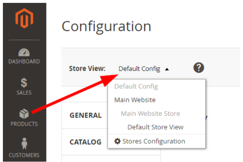Viewport: 243px width, 162px height.
Task: Select Main Website from the scope list
Action: pyautogui.click(x=135, y=100)
